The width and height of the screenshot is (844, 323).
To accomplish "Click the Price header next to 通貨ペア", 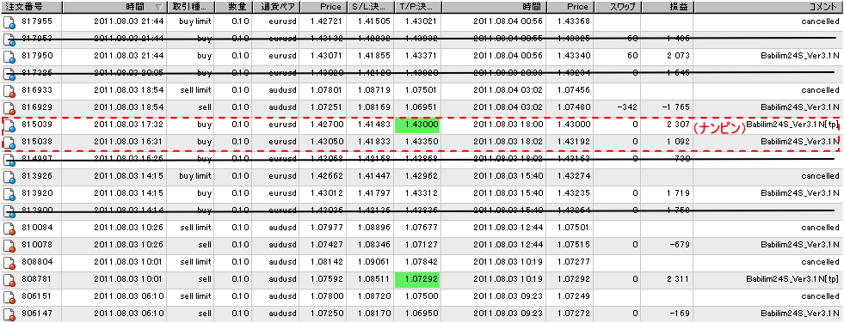I will [x=323, y=7].
